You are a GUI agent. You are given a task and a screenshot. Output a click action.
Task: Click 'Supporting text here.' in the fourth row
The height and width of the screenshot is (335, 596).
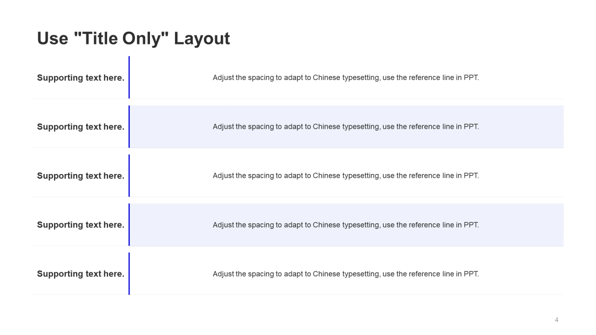pos(81,225)
